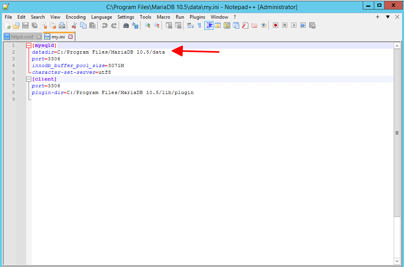
Task: Toggle word wrap
Action: point(190,25)
